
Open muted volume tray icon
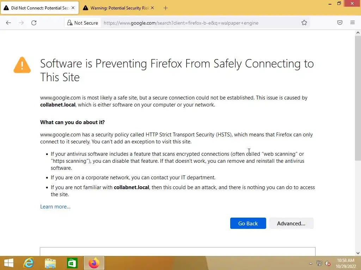[x=328, y=263]
